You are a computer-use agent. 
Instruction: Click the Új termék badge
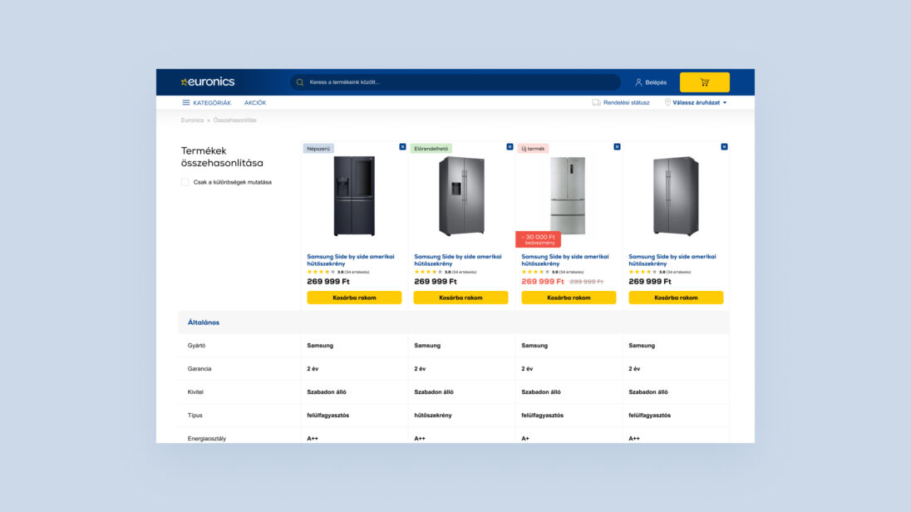[x=533, y=149]
